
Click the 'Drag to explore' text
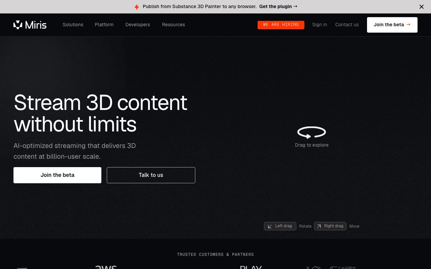(311, 145)
